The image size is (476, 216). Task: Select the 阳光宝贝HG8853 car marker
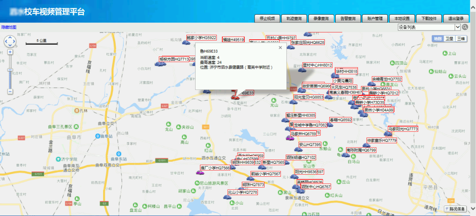293,102
